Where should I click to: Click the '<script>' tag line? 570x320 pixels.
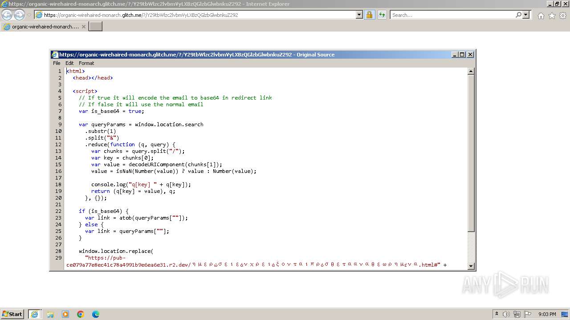(85, 91)
